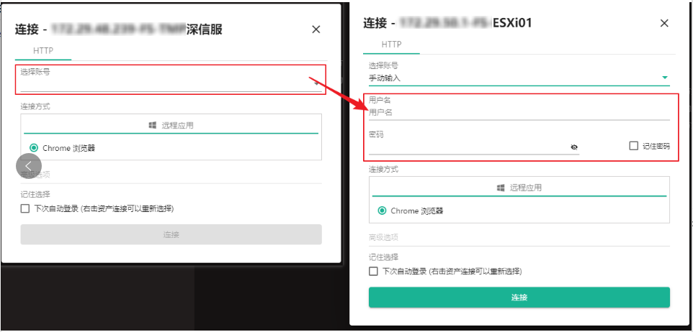The image size is (693, 332).
Task: Close the ESXi01 connection dialog
Action: point(664,24)
